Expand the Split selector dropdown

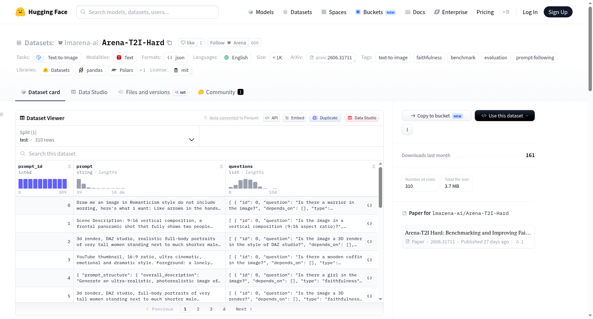point(107,136)
